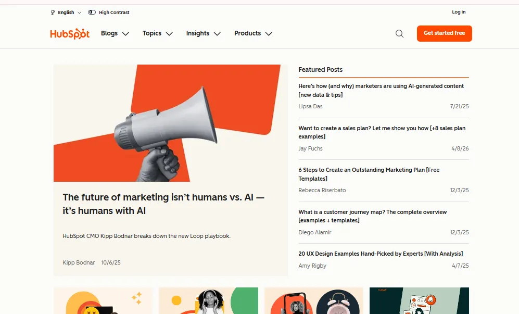Click the 10/6/25 date on featured article
The height and width of the screenshot is (314, 519).
pos(111,262)
